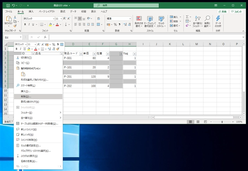The height and width of the screenshot is (171, 248).
Task: Toggle Underline in the ribbon Font group
Action: [x=33, y=24]
